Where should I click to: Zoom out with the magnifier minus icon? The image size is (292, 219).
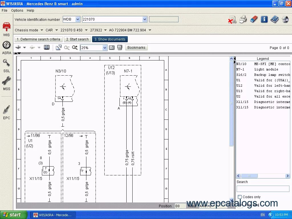coord(67,48)
